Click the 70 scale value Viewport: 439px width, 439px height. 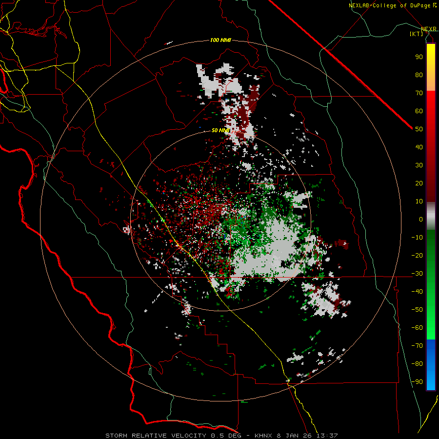pos(419,93)
